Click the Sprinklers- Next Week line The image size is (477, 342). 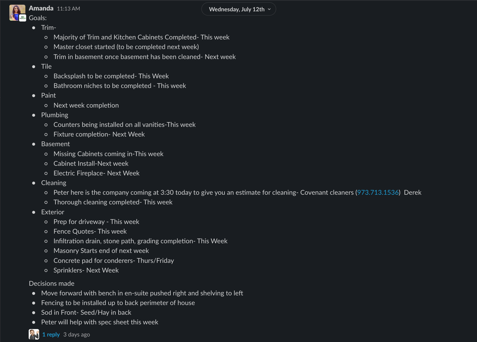(x=86, y=270)
